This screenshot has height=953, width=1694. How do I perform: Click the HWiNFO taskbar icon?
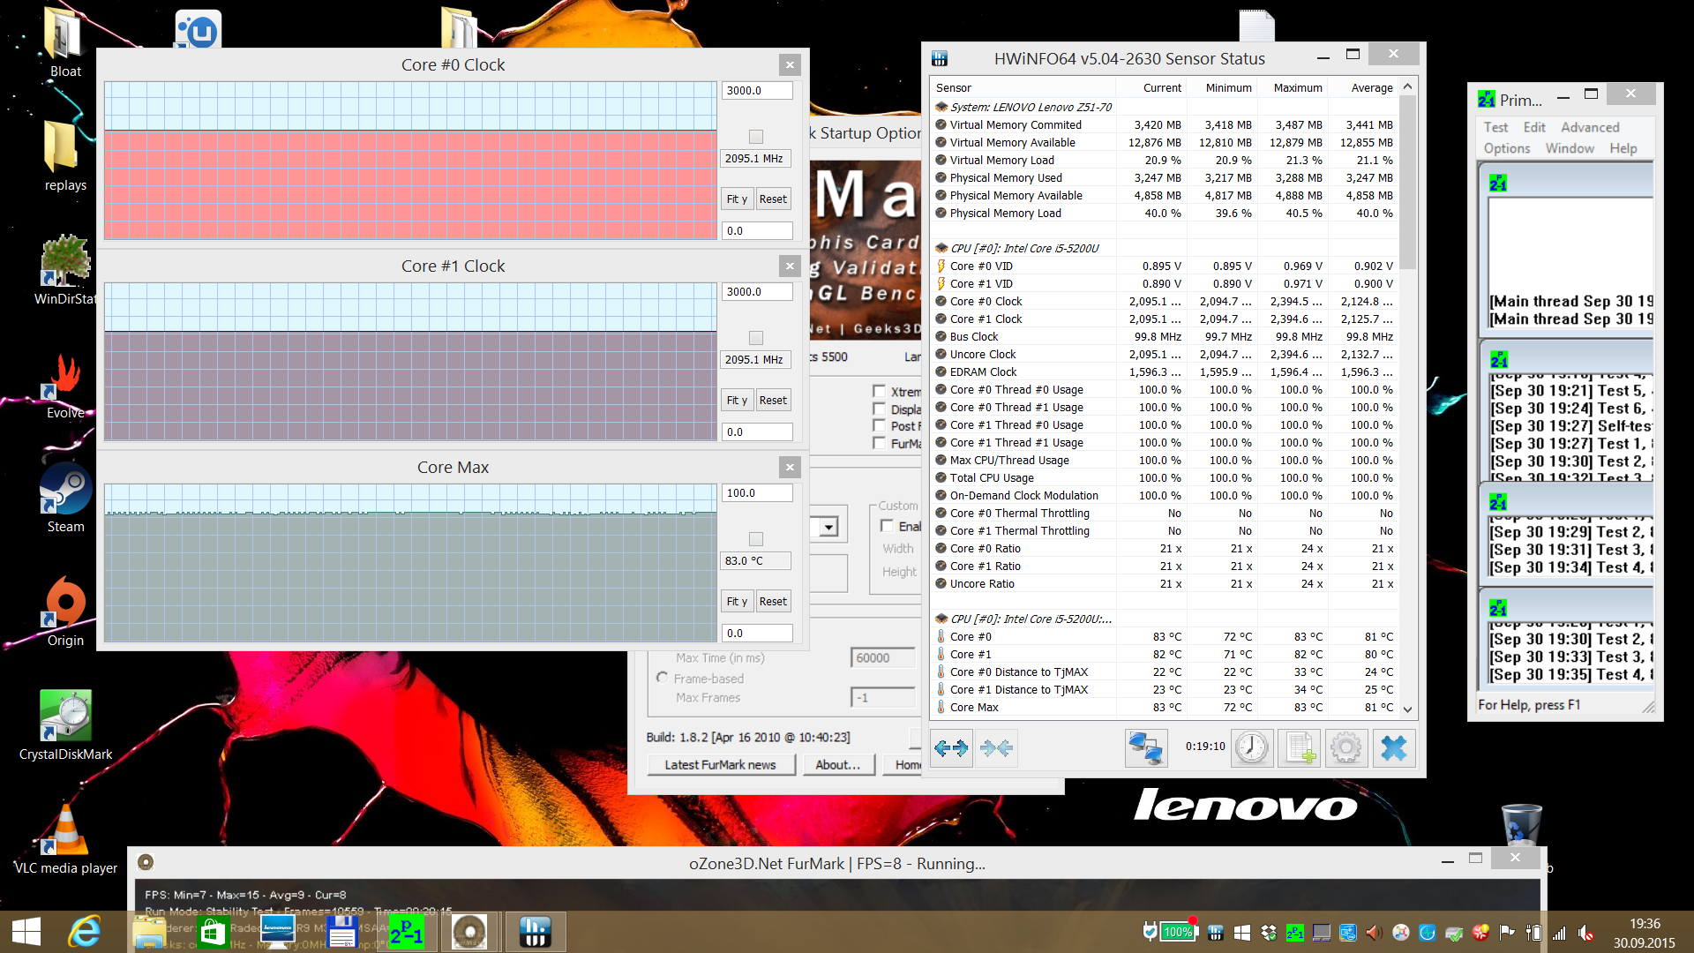point(535,932)
